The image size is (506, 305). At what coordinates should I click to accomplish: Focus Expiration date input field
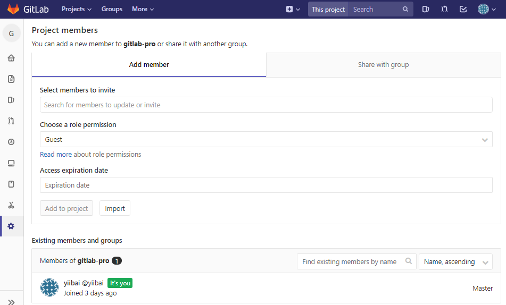point(266,185)
